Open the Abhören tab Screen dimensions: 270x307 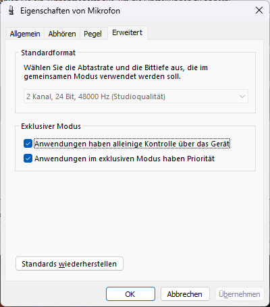[62, 34]
